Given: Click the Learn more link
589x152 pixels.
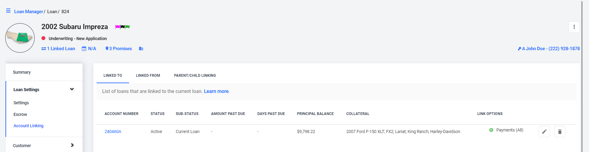Looking at the screenshot, I should (x=216, y=91).
